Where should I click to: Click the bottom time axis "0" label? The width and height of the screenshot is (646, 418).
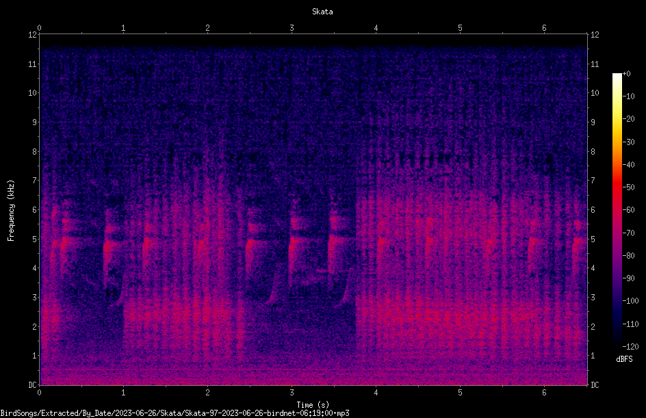pyautogui.click(x=39, y=393)
